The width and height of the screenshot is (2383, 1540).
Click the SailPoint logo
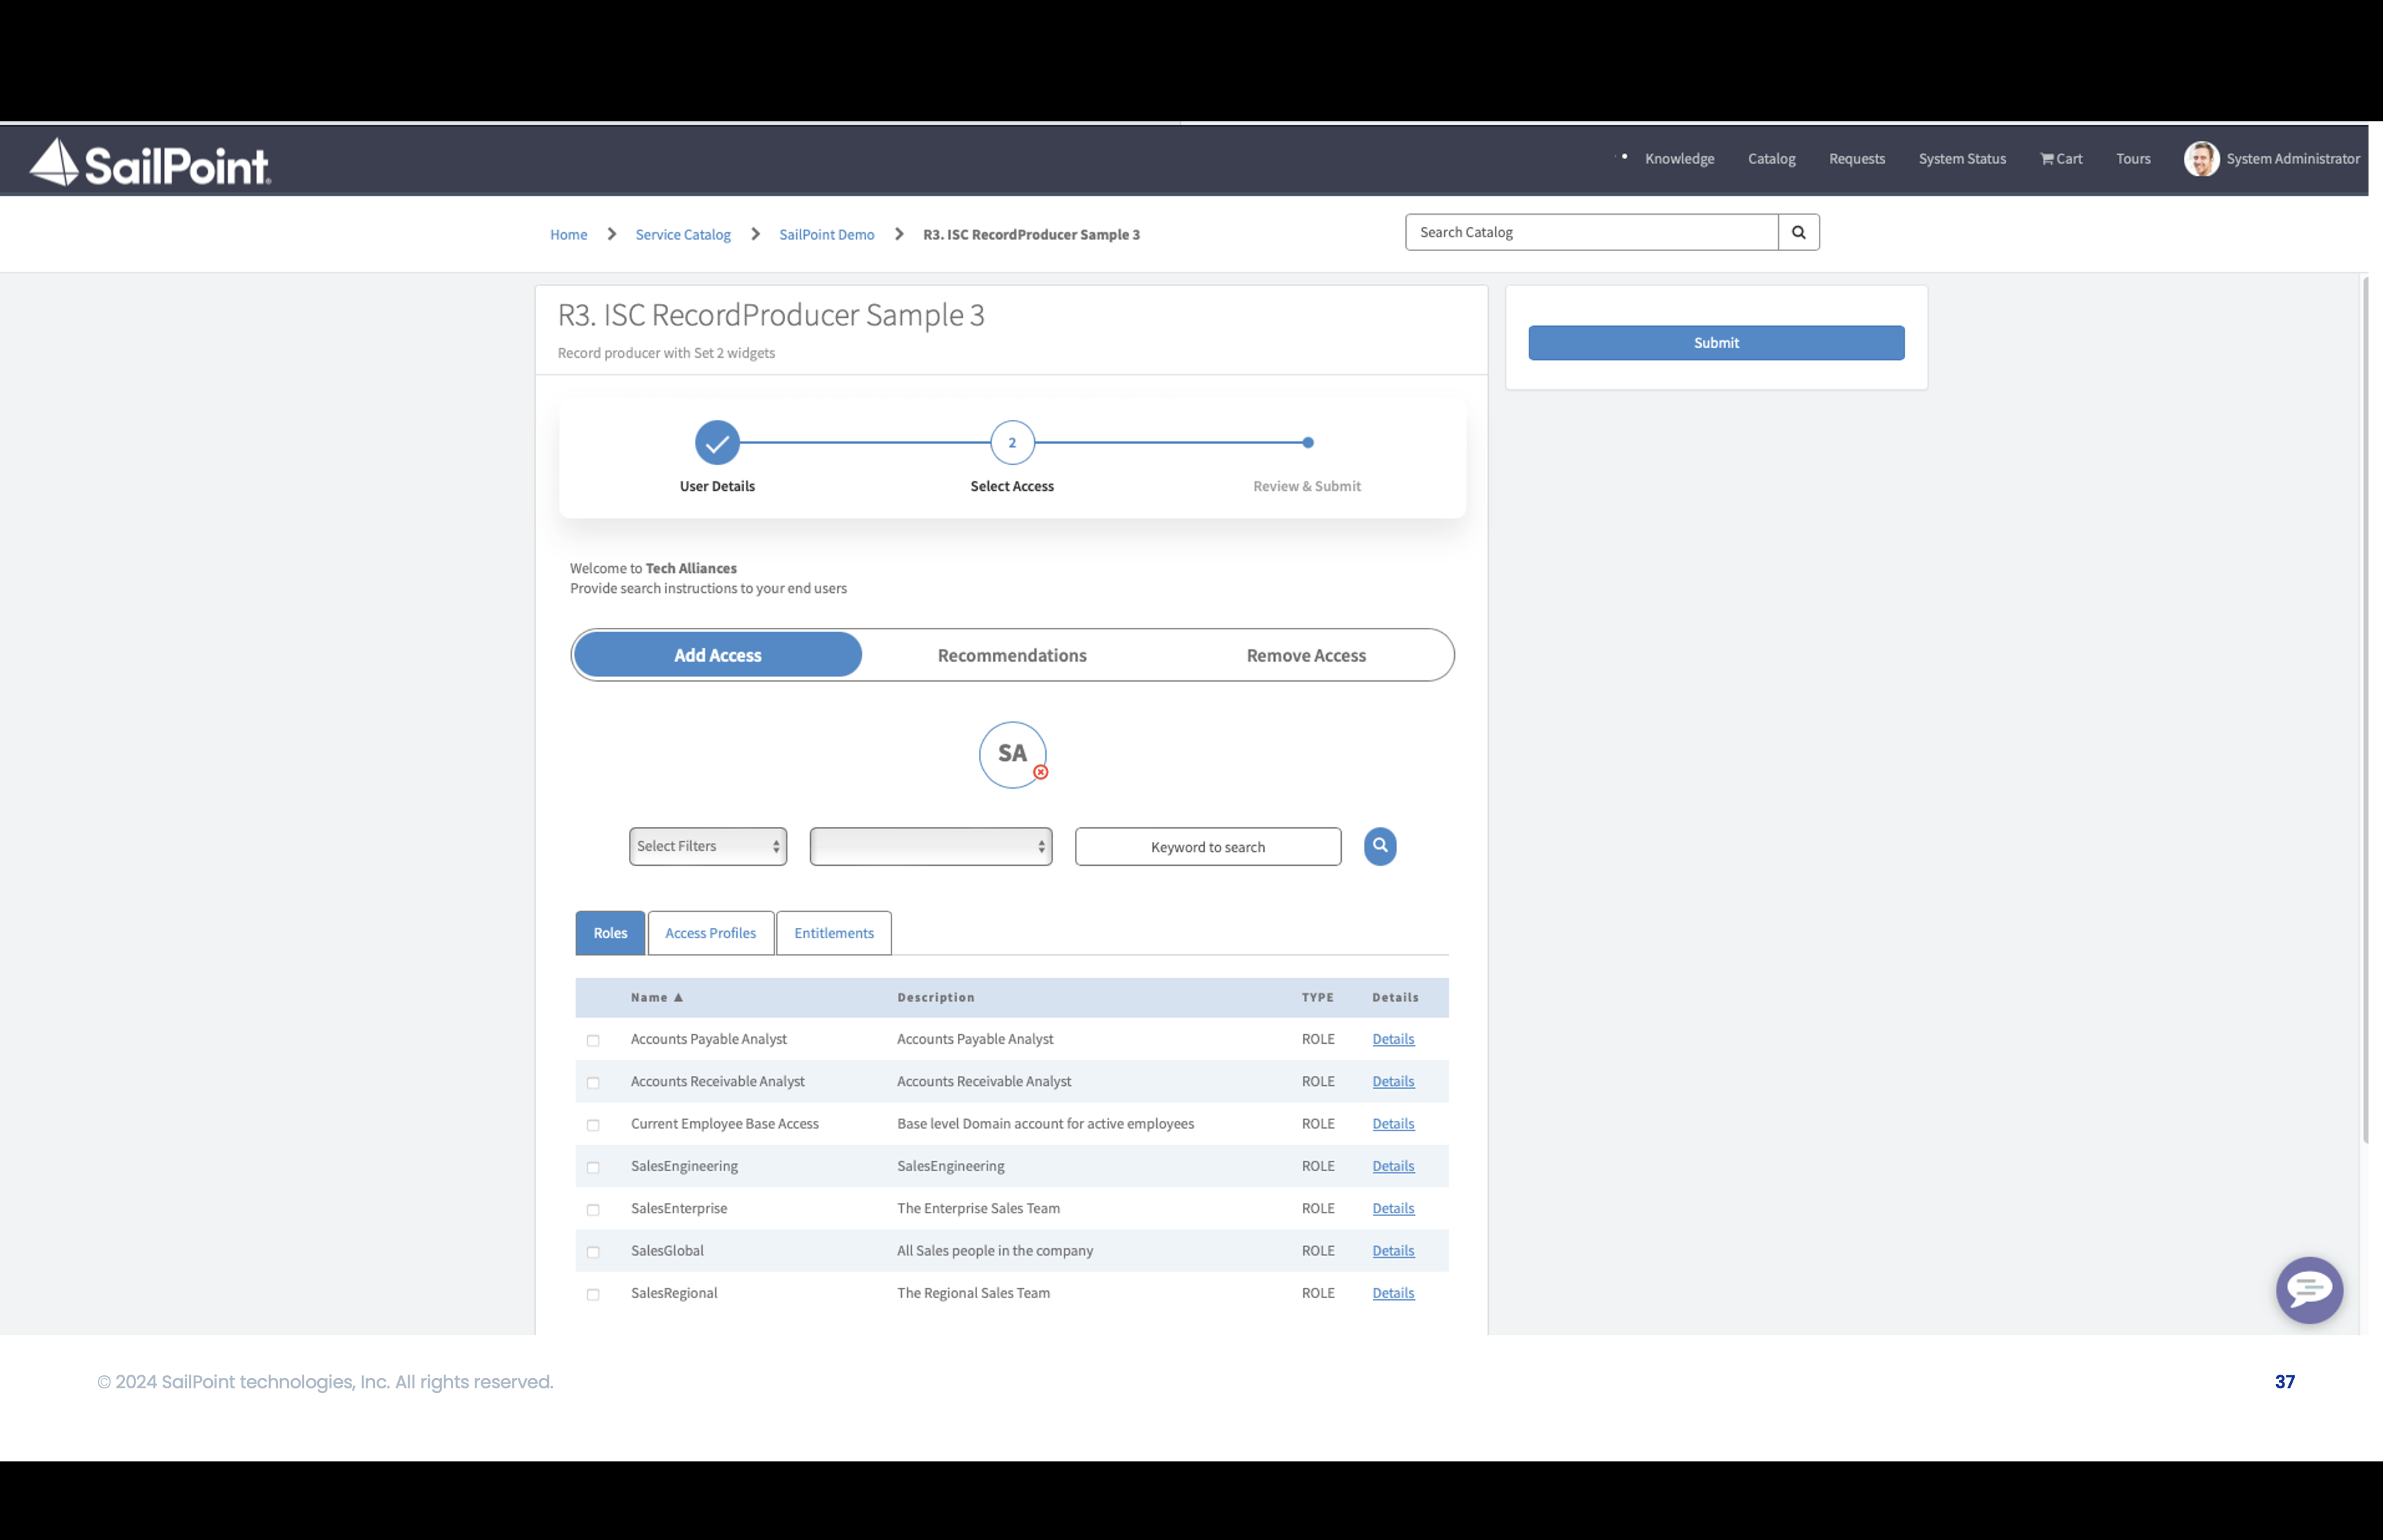150,162
